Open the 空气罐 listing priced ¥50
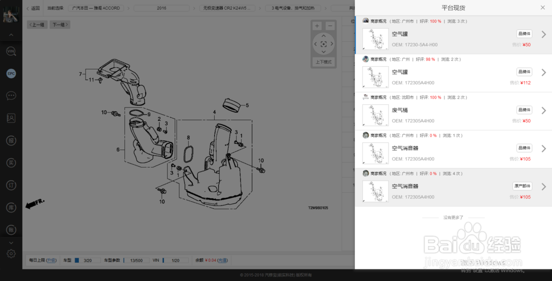Screen dimensions: 552x281 coord(453,35)
